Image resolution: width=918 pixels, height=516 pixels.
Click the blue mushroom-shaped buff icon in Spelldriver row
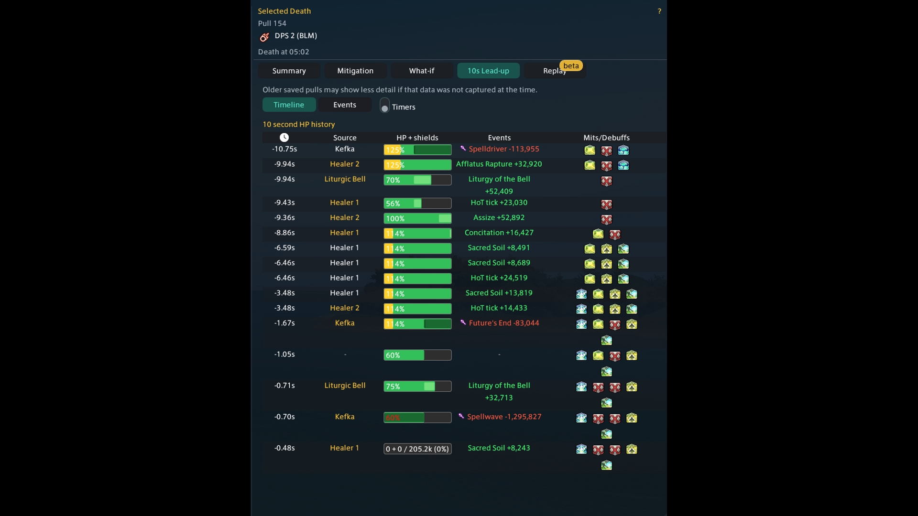[623, 150]
